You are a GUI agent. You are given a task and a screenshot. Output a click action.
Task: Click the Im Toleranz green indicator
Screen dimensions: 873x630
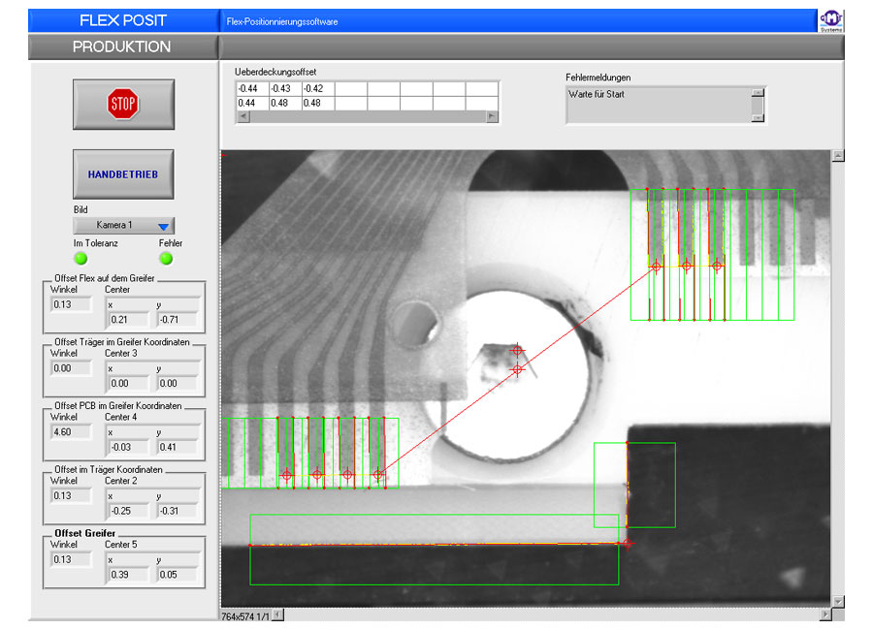point(81,259)
